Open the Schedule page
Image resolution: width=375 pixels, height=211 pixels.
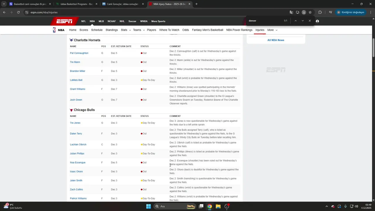[97, 30]
